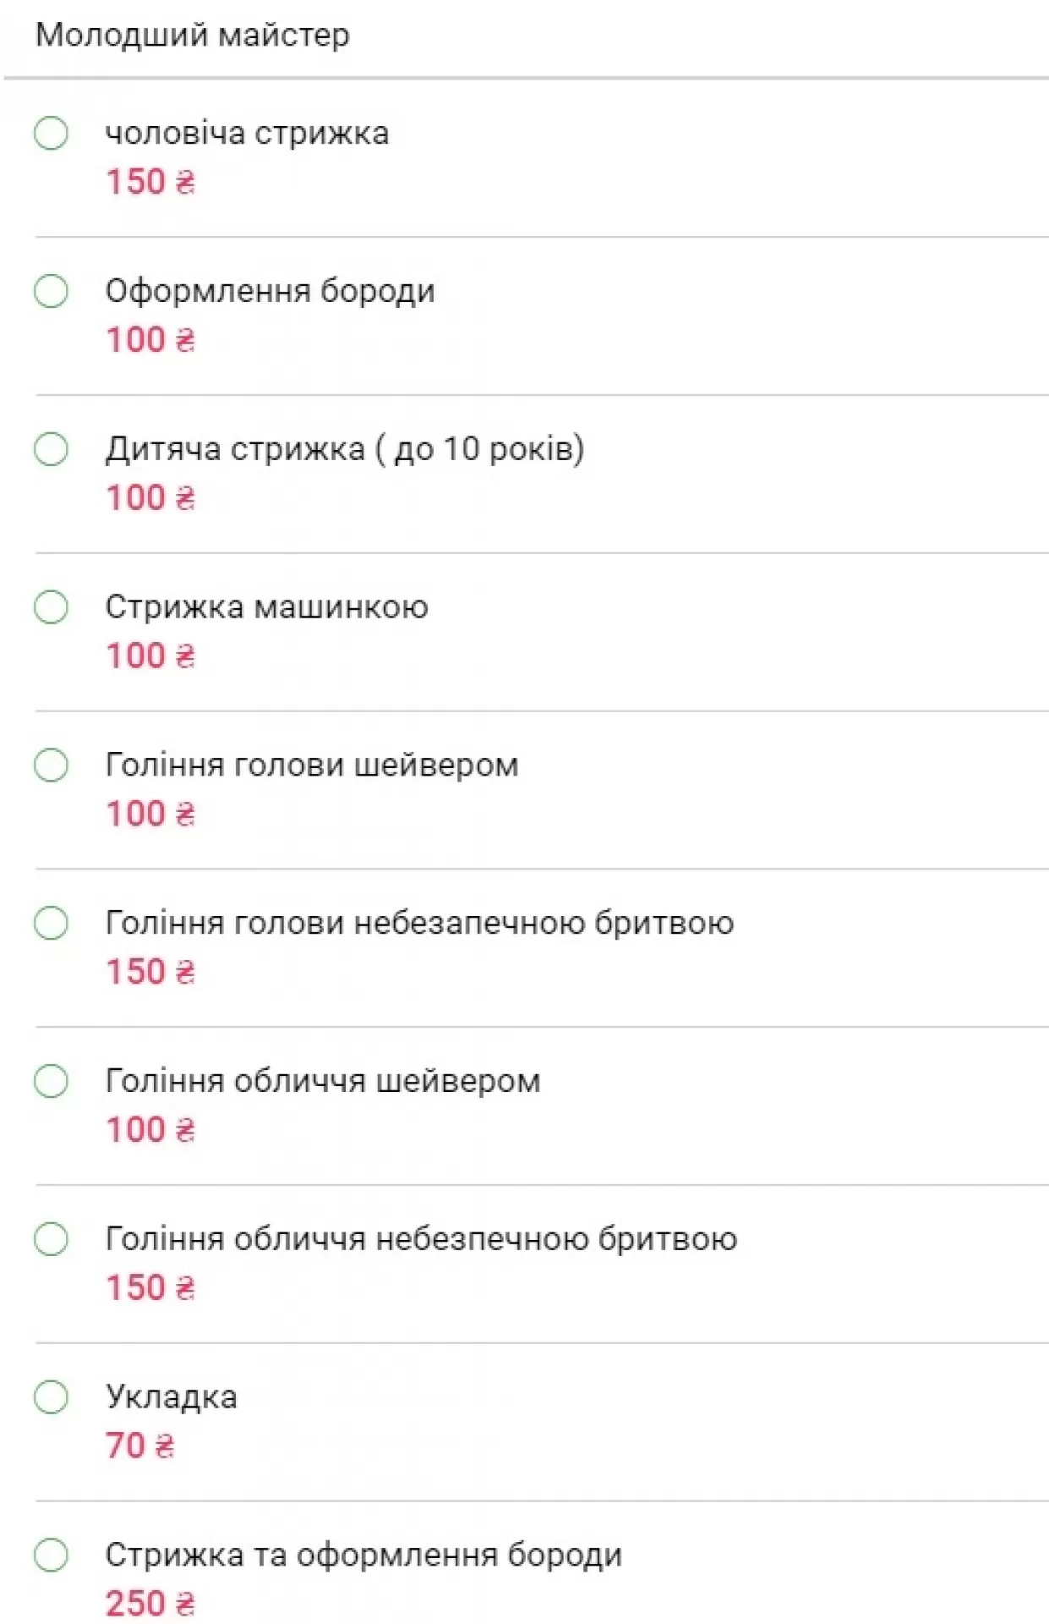The image size is (1049, 1624).
Task: Click the 250 ₴ price for beard combo
Action: tap(150, 1603)
